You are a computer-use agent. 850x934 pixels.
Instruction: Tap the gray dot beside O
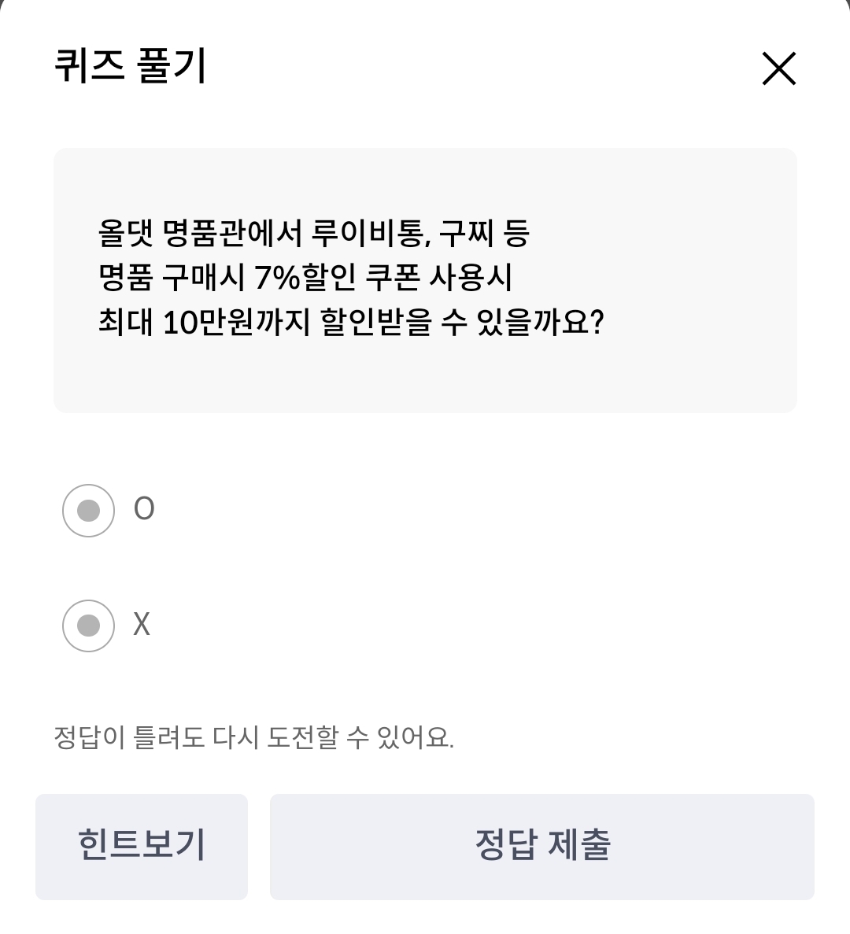(x=88, y=511)
